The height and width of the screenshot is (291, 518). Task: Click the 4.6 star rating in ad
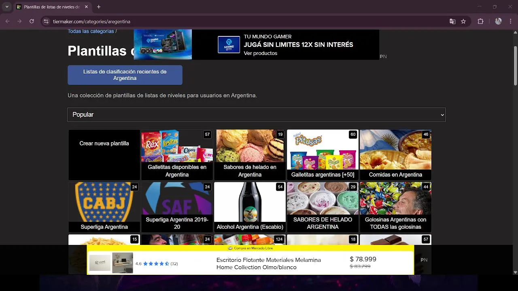[x=157, y=264]
